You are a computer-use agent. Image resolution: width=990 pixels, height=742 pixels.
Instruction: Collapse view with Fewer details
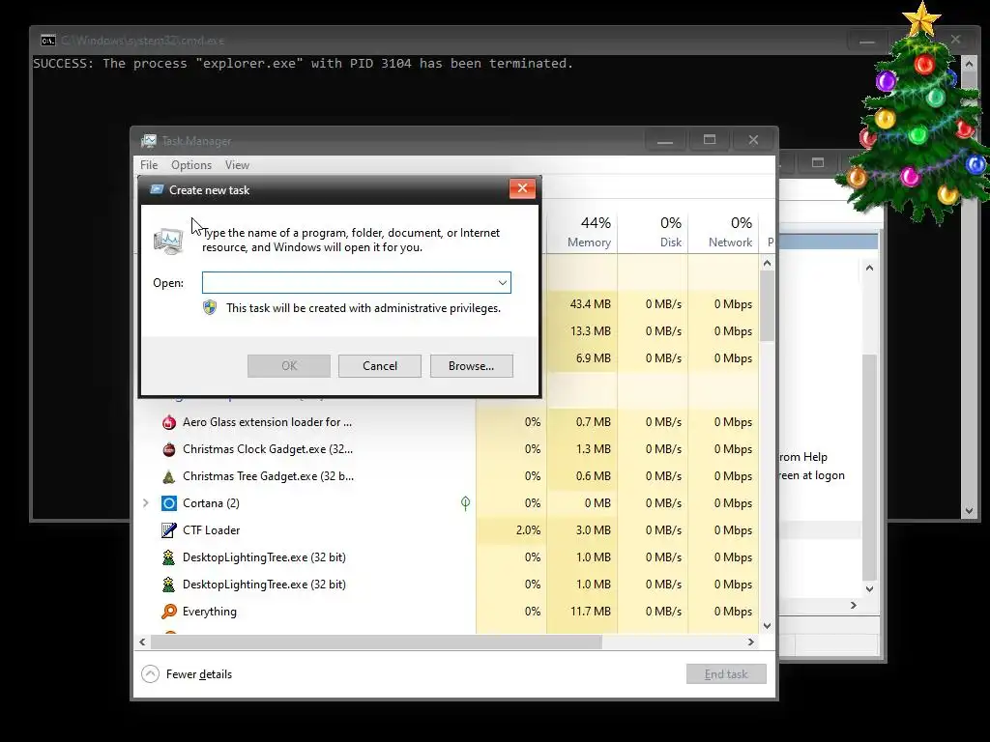(x=187, y=673)
